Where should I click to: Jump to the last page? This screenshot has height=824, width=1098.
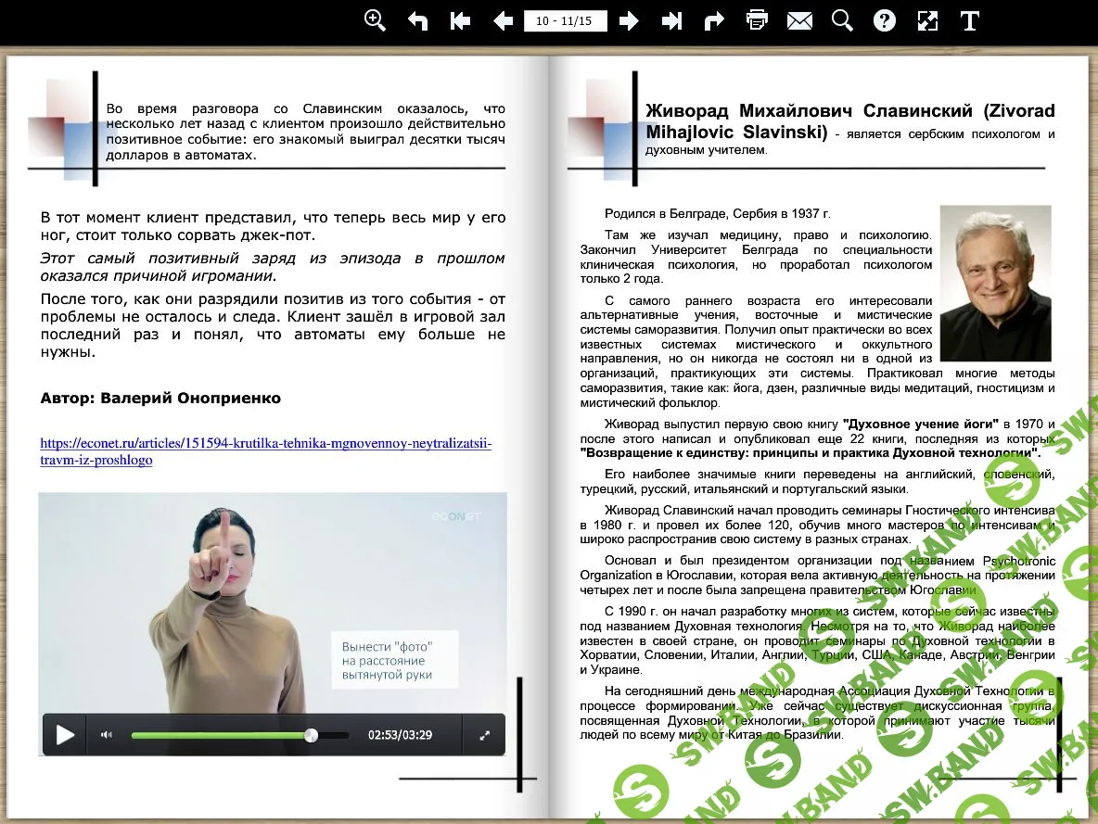click(x=671, y=19)
